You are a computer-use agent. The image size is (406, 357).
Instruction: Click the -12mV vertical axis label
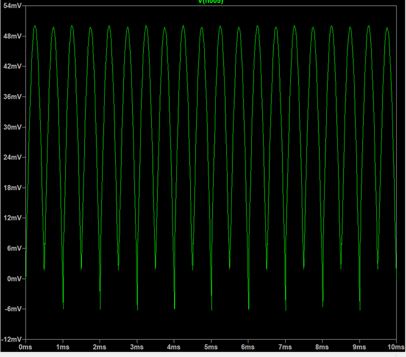click(x=11, y=339)
